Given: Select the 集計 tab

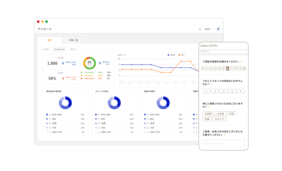Looking at the screenshot, I should (50, 40).
